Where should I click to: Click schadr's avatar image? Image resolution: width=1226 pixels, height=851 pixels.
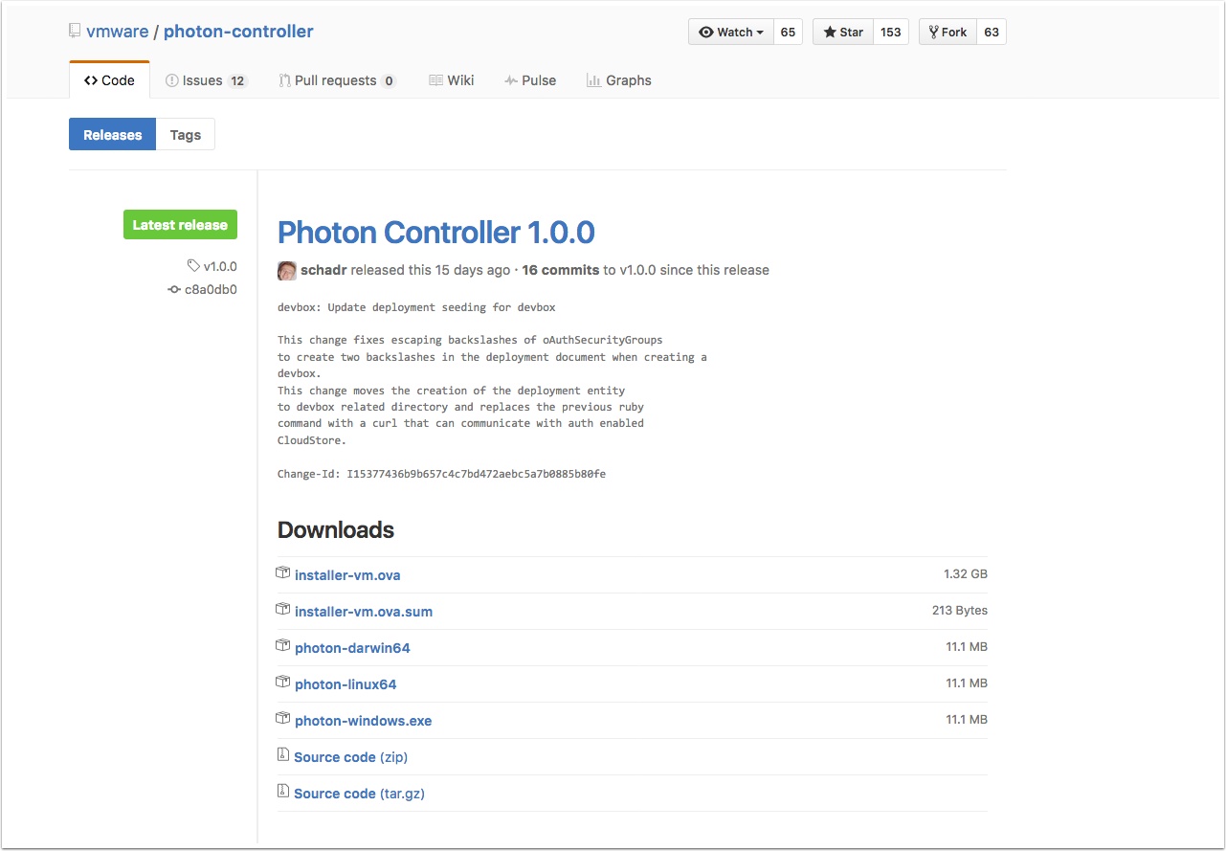[287, 271]
